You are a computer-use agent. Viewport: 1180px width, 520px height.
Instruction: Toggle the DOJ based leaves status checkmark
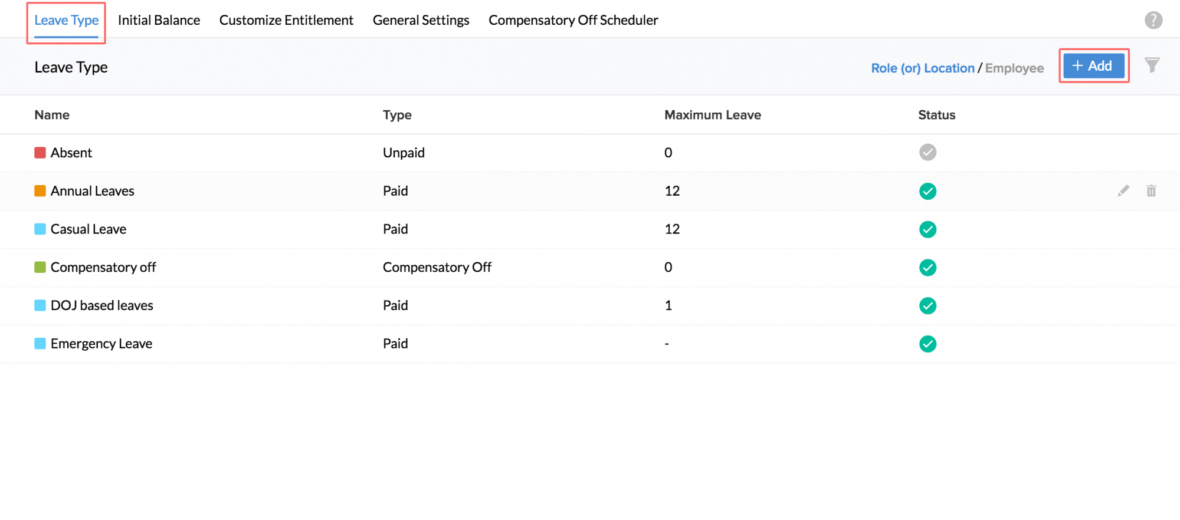click(x=927, y=305)
